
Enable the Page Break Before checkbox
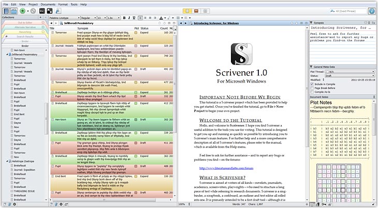[313, 88]
